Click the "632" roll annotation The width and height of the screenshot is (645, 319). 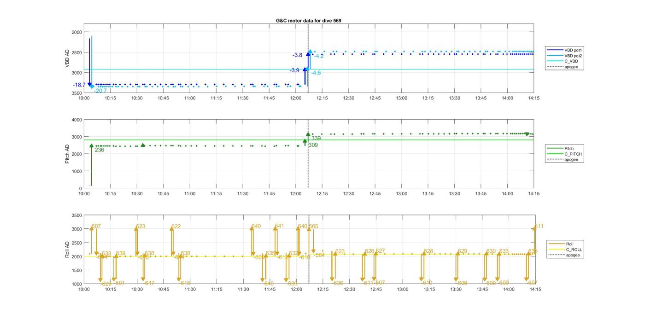[293, 254]
